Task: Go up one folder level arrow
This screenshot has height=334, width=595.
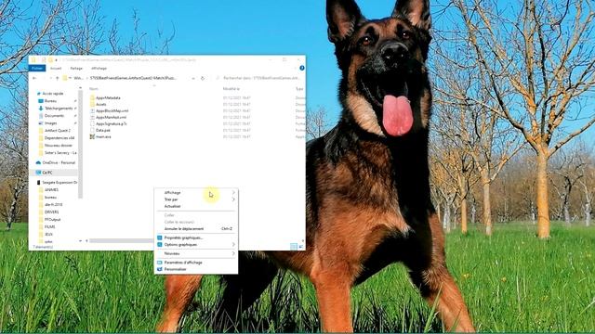Action: (x=58, y=78)
